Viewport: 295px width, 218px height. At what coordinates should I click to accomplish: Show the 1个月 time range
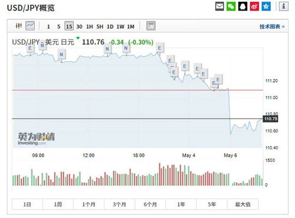(88, 204)
